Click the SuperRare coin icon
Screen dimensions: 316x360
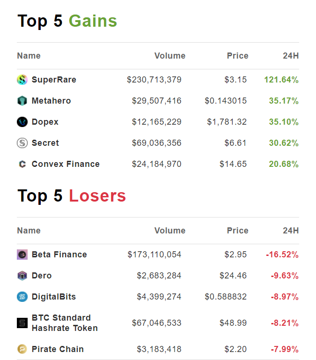click(x=22, y=80)
